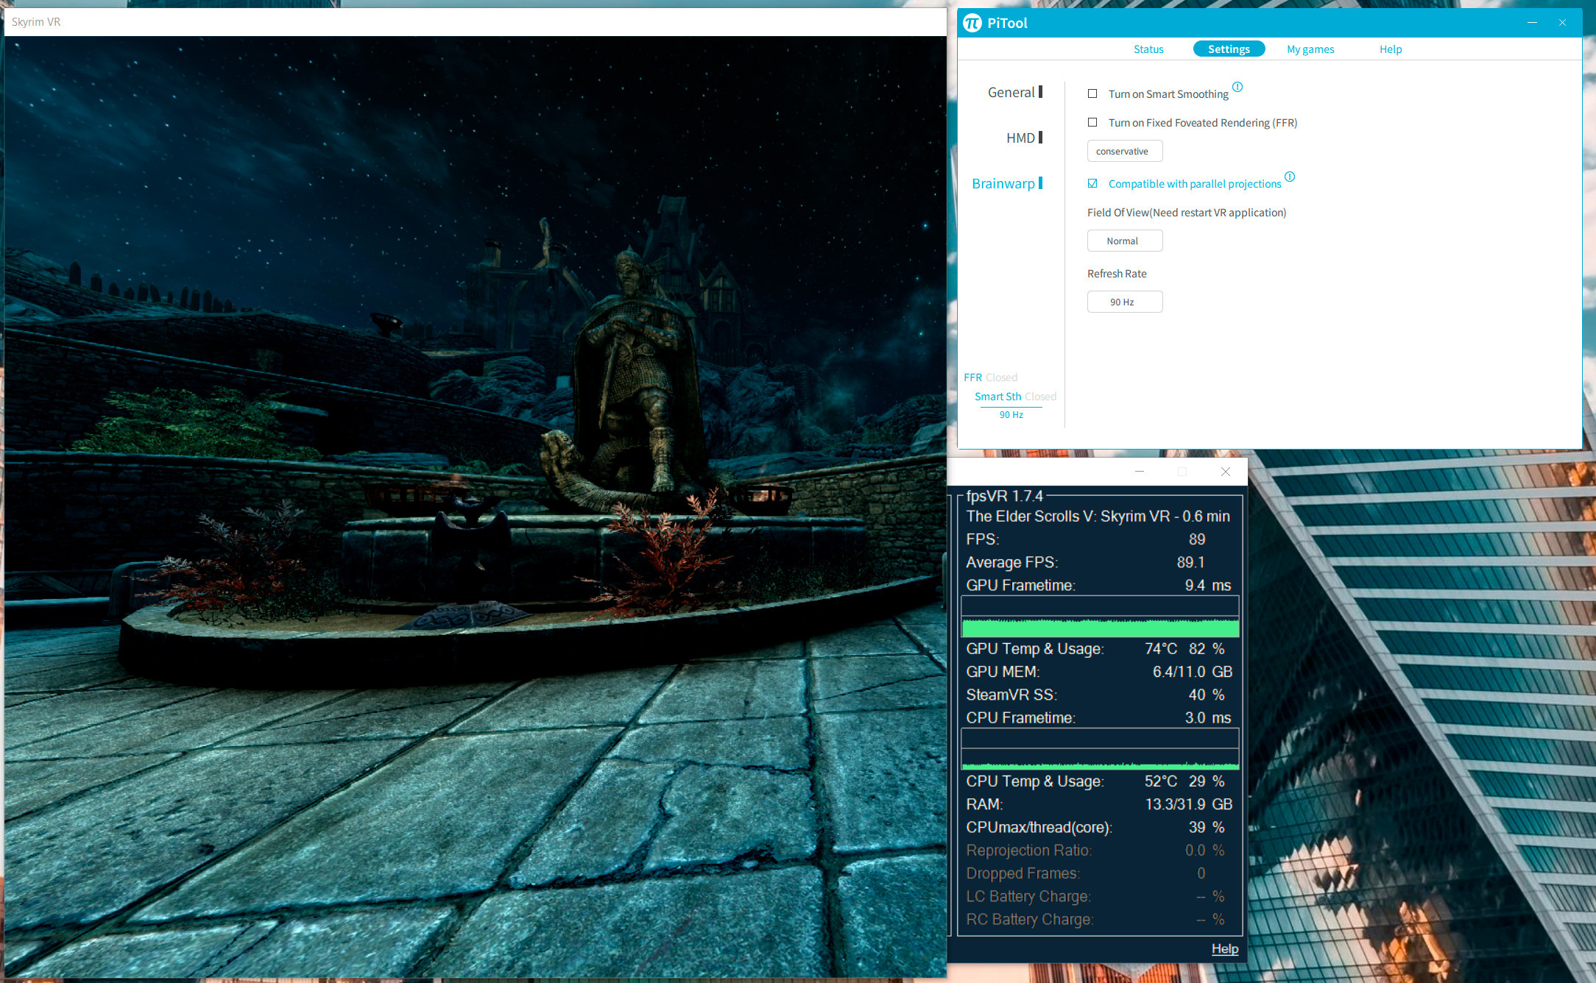
Task: Click the 90 Hz status indicator
Action: (x=1011, y=415)
